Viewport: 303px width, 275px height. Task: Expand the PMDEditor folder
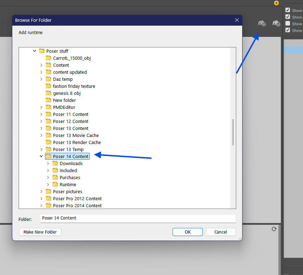click(41, 107)
